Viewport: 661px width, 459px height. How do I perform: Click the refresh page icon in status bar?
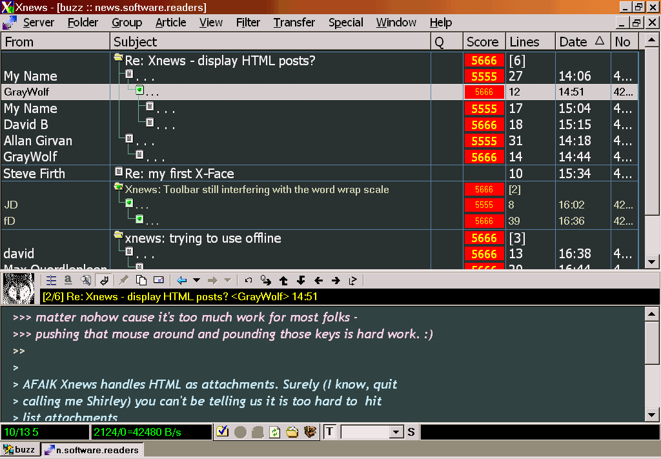[x=275, y=432]
